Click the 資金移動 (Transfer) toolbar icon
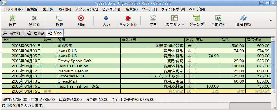 coord(243,18)
